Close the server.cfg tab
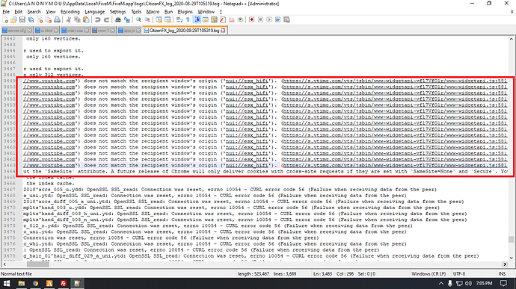This screenshot has height=289, width=516. coord(30,31)
